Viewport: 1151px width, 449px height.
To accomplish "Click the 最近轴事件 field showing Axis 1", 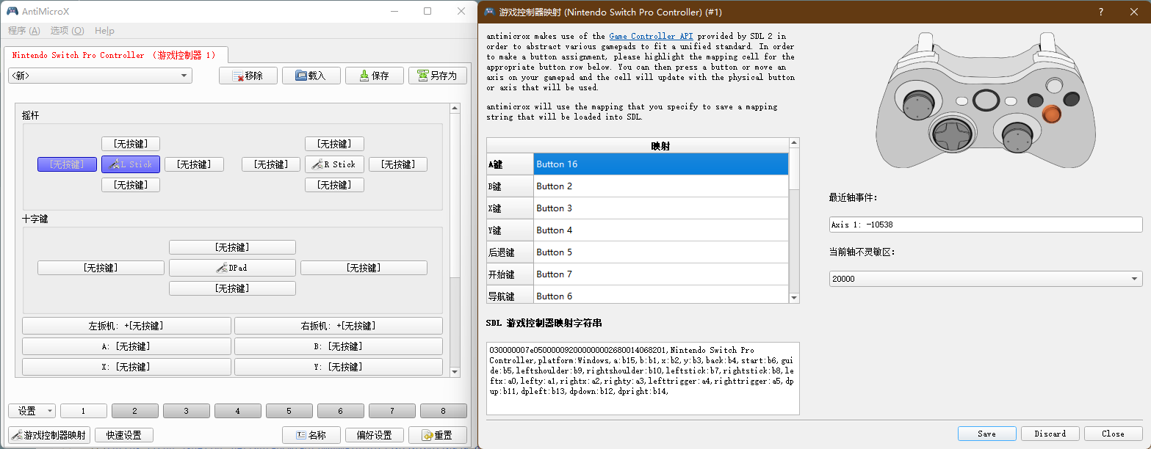I will pos(986,224).
